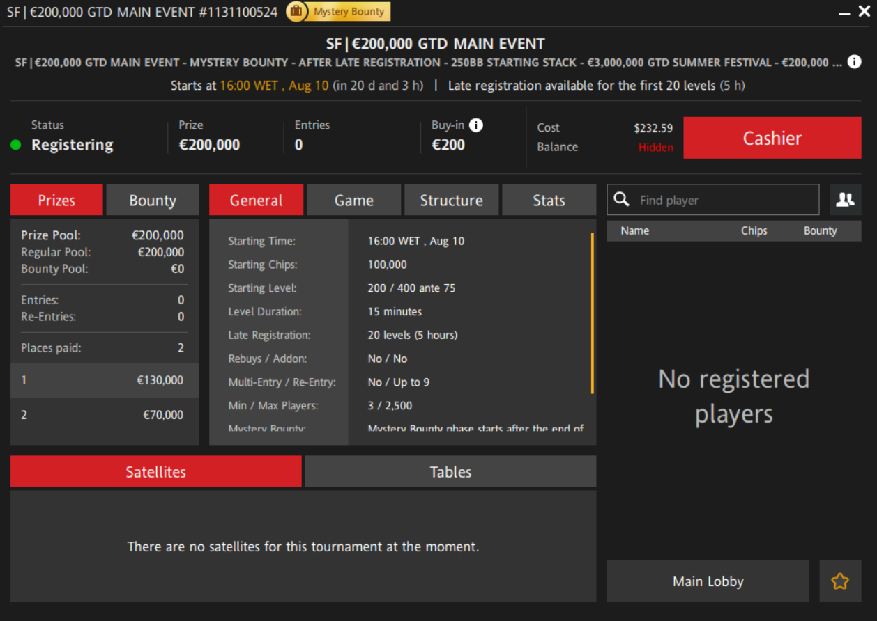The width and height of the screenshot is (877, 621).
Task: Minimize the tournament lobby window
Action: pyautogui.click(x=844, y=13)
